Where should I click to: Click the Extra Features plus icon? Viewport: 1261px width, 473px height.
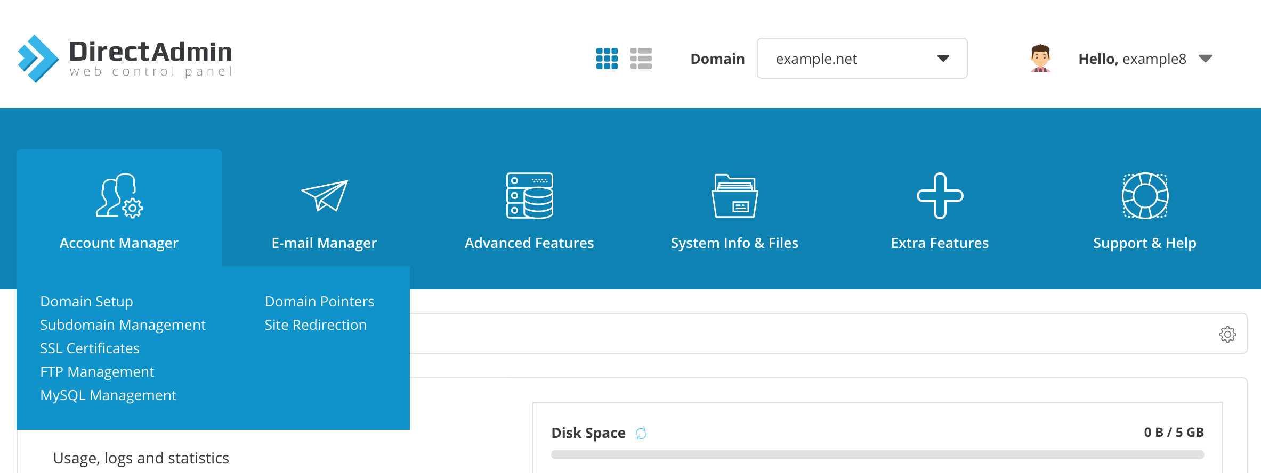pyautogui.click(x=940, y=196)
